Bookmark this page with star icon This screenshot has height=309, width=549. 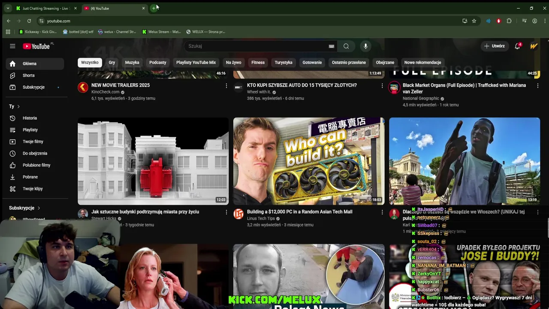tap(474, 21)
